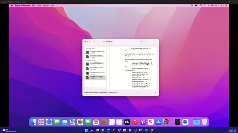Open Launchpad in the Dock

click(x=41, y=122)
